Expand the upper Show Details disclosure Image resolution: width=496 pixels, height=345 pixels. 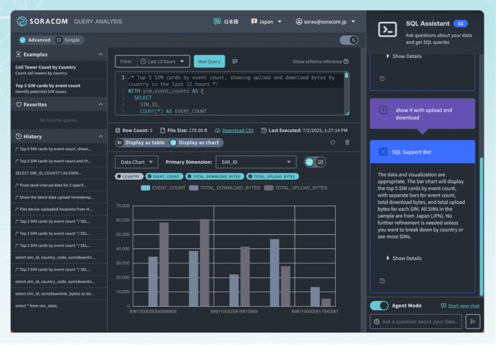[x=404, y=56]
